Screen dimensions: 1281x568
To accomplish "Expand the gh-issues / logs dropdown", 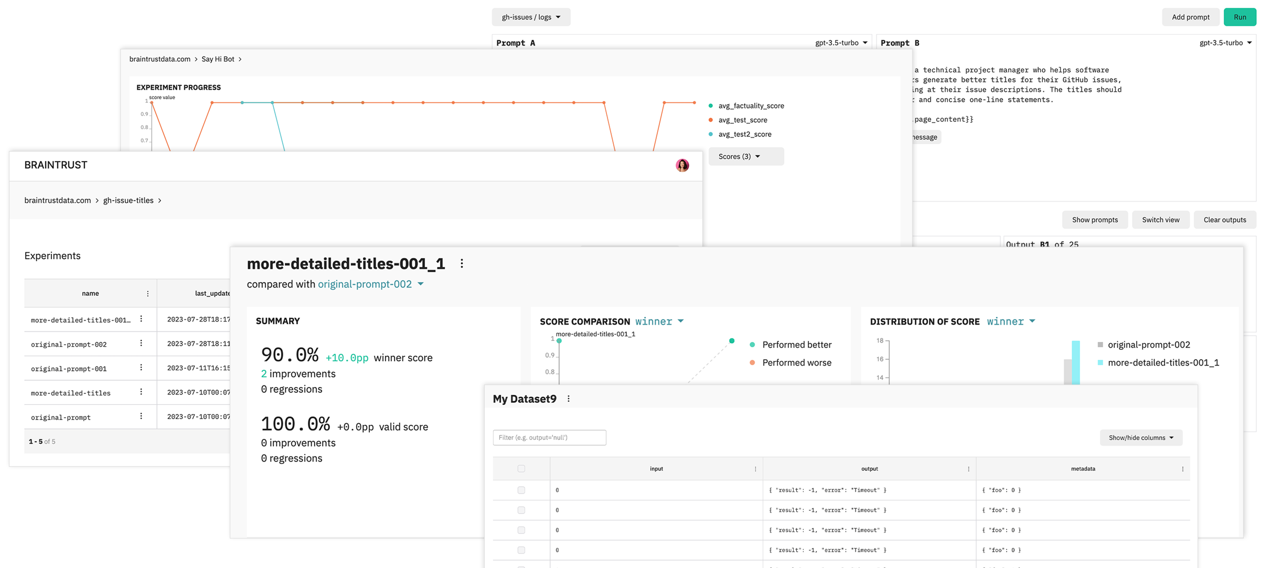I will click(531, 17).
